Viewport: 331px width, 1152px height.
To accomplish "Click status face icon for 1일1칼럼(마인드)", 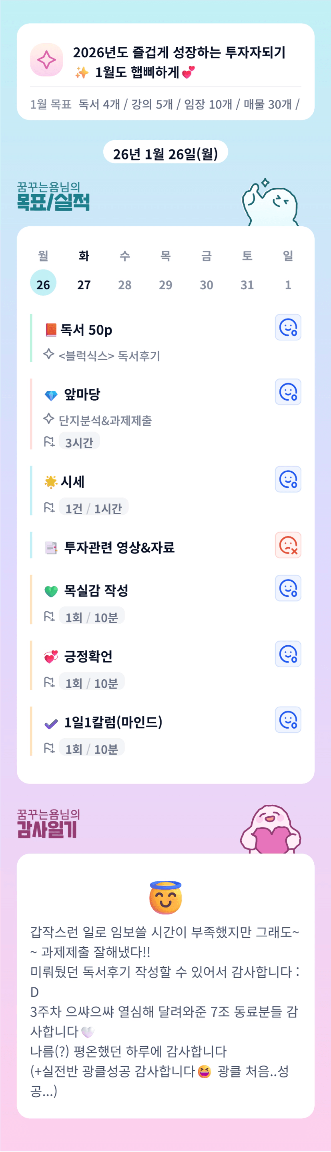I will [x=288, y=719].
